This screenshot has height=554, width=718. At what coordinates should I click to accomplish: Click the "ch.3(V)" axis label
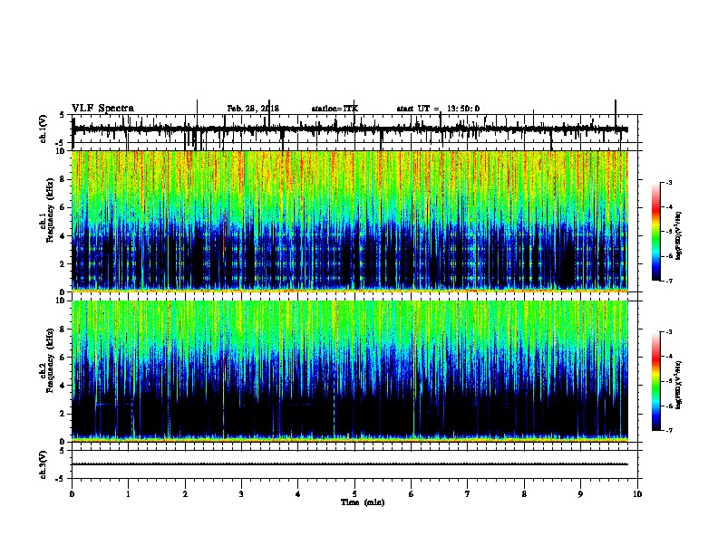pyautogui.click(x=44, y=465)
